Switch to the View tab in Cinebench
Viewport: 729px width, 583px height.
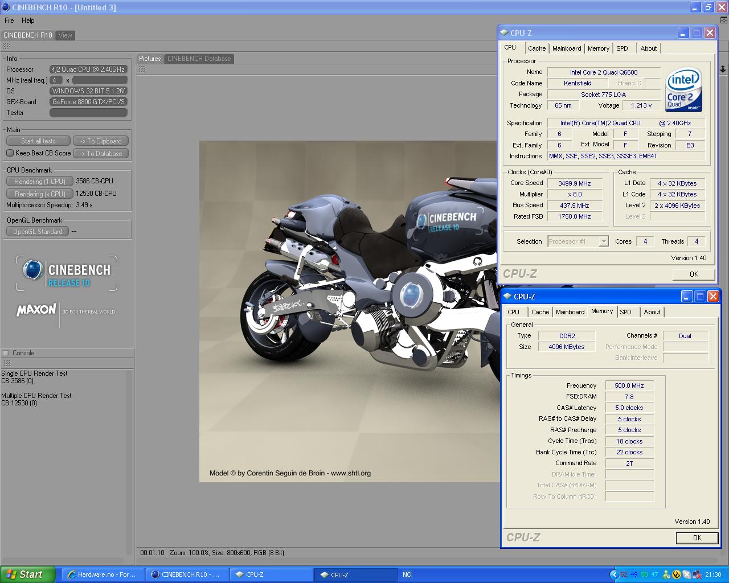tap(65, 35)
